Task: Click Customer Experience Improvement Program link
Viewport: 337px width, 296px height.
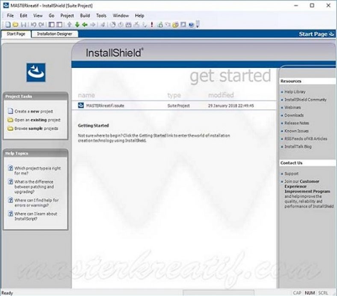Action: point(307,186)
